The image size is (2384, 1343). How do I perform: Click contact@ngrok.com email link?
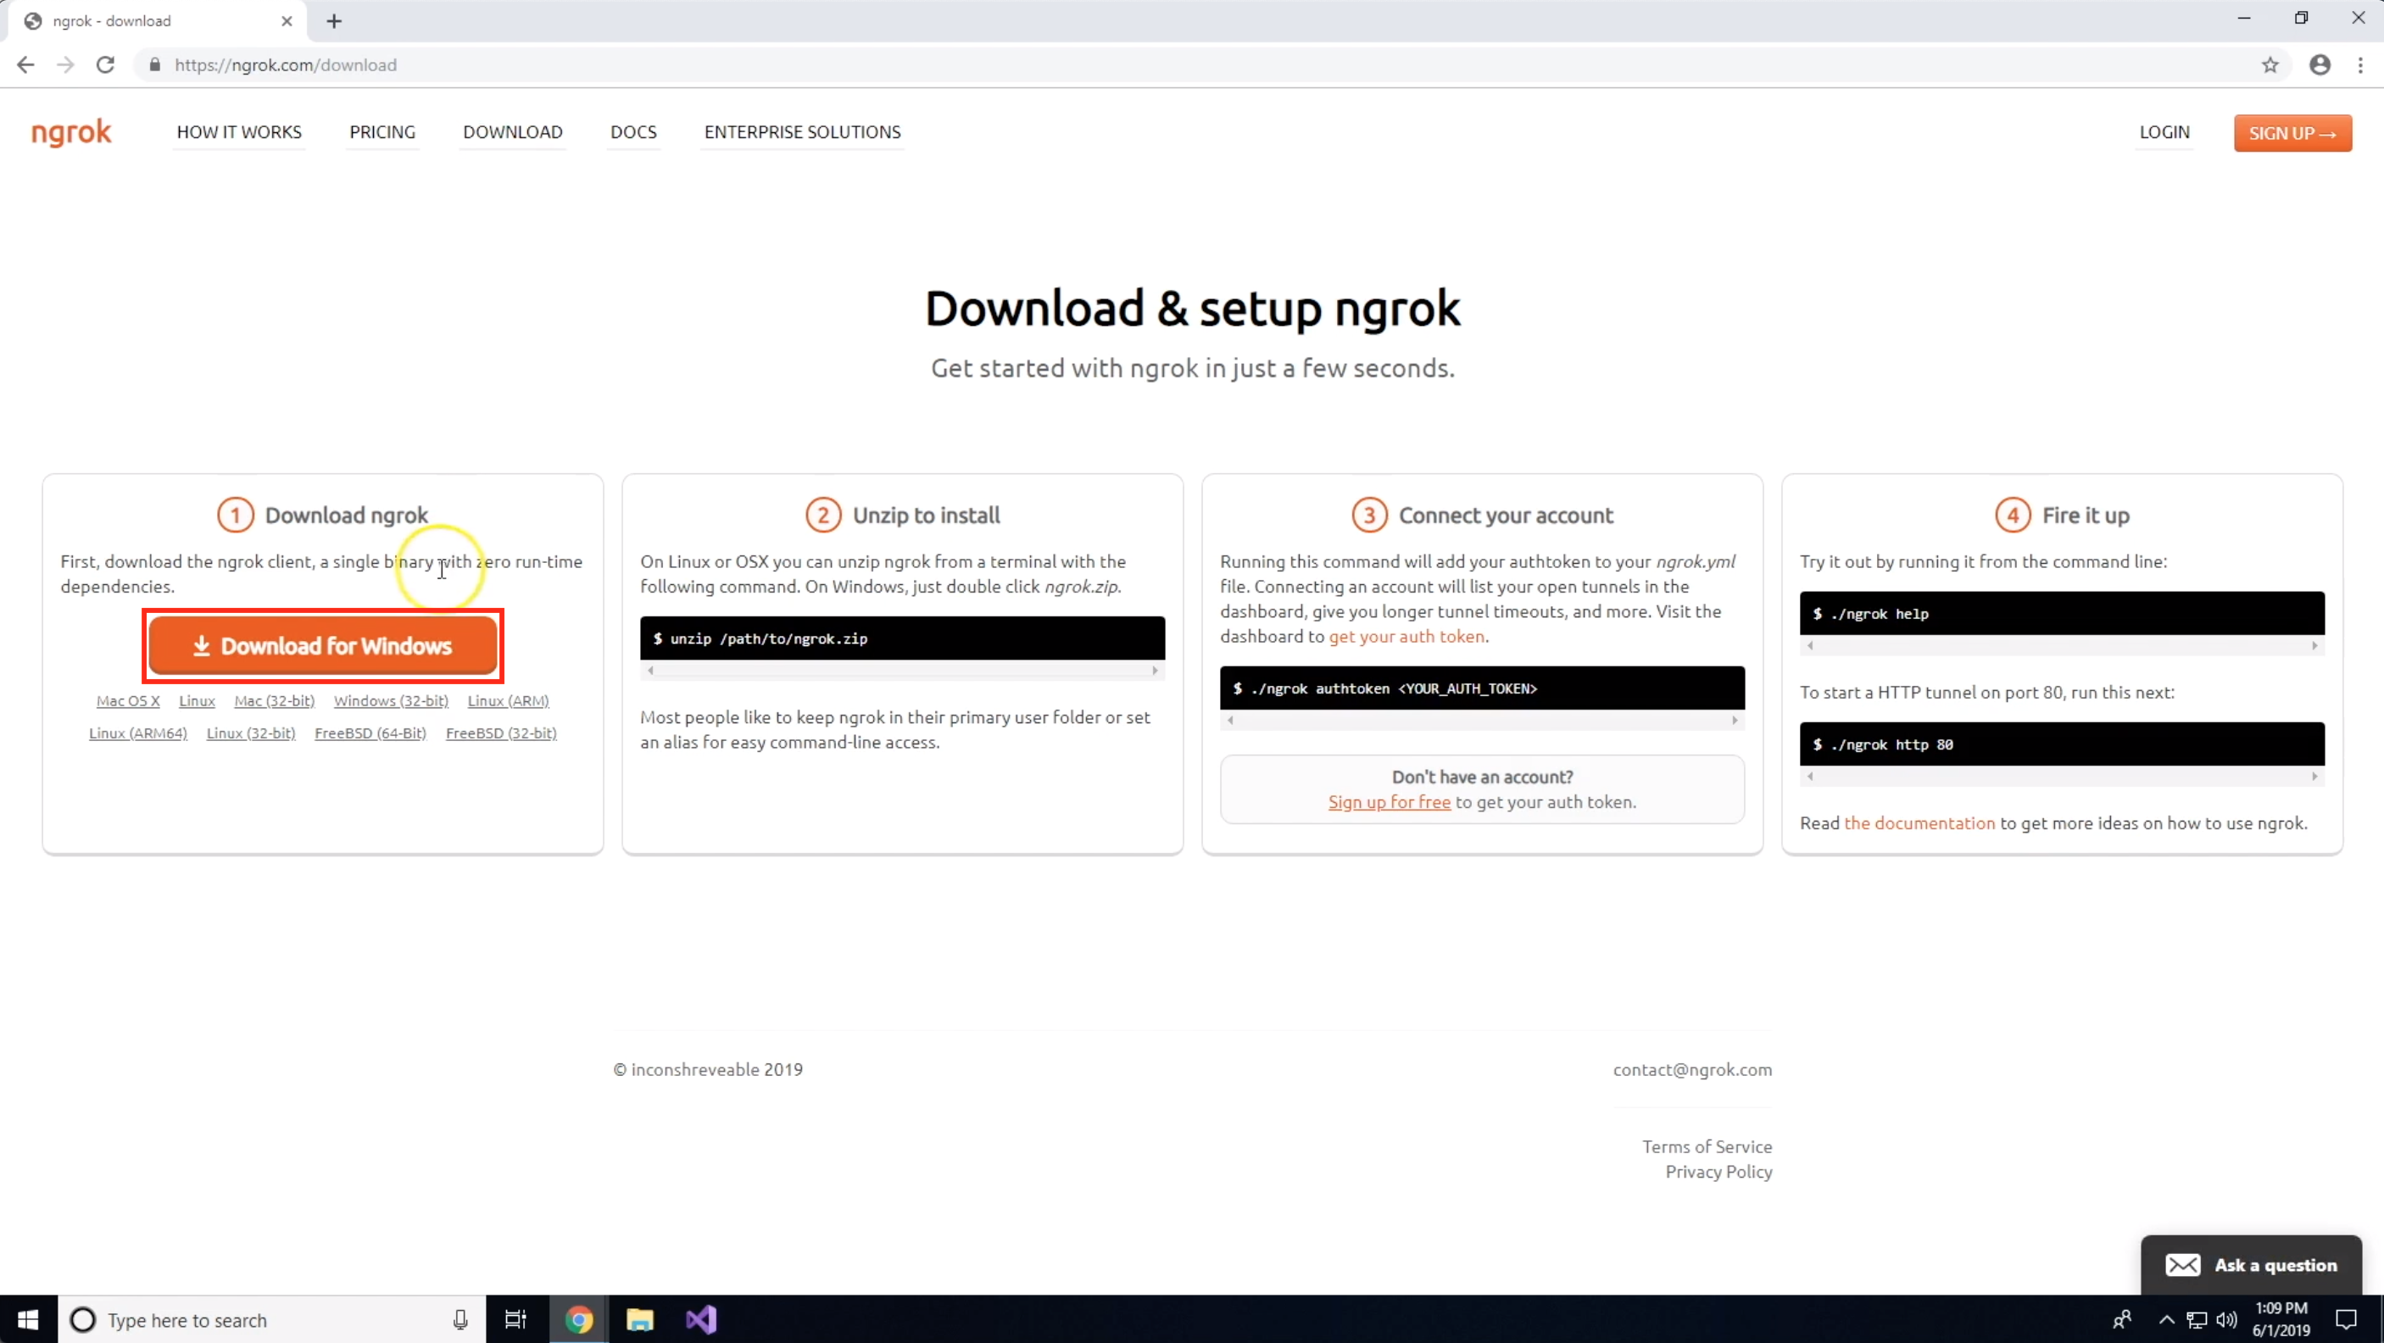pyautogui.click(x=1693, y=1069)
